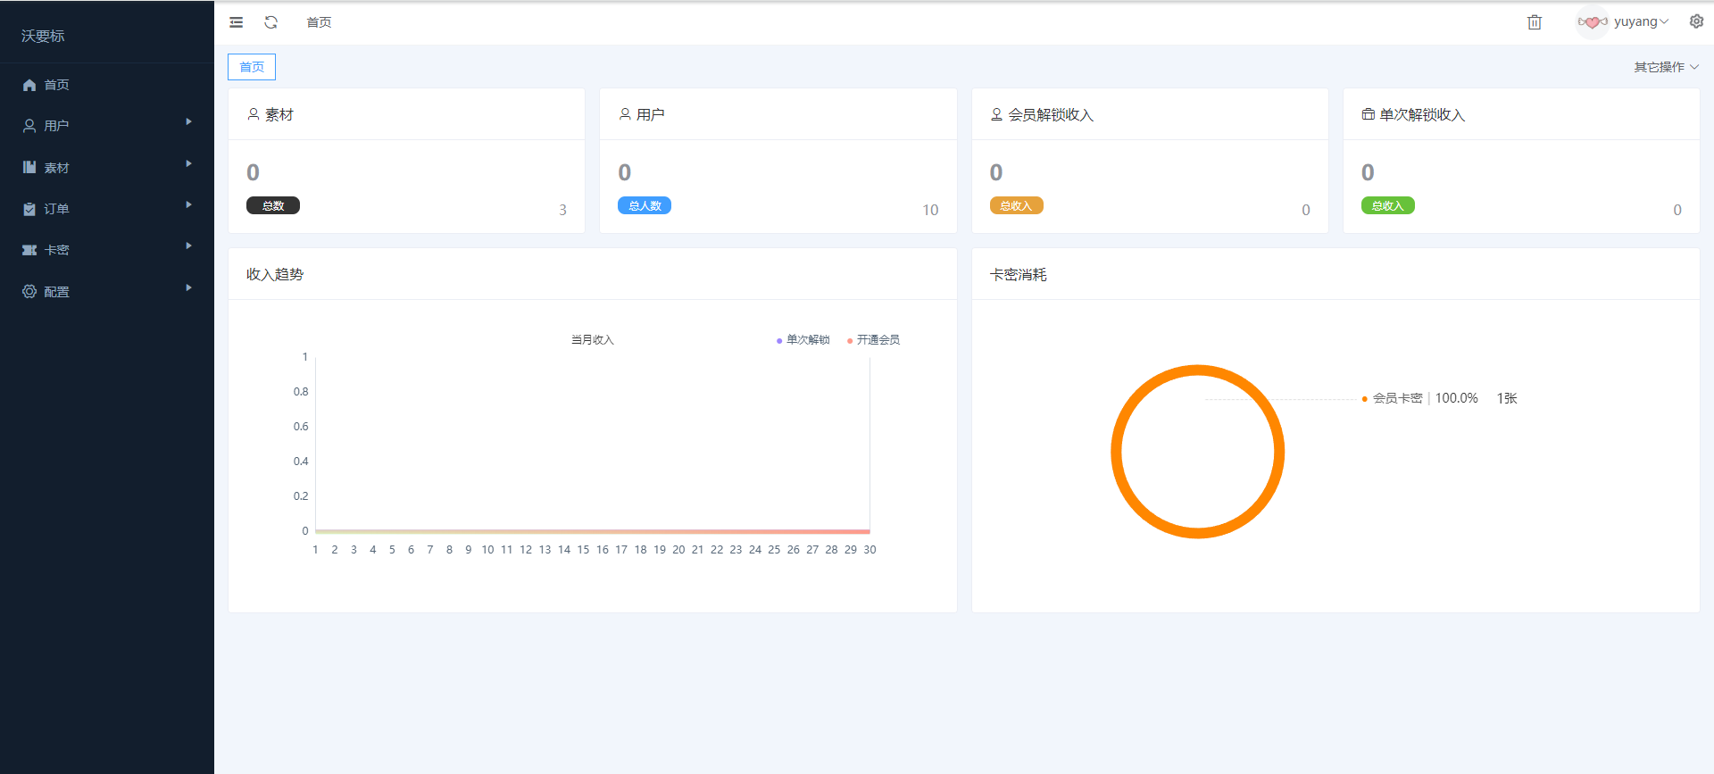Image resolution: width=1714 pixels, height=774 pixels.
Task: Click the 素材 library icon in sidebar
Action: 29,167
